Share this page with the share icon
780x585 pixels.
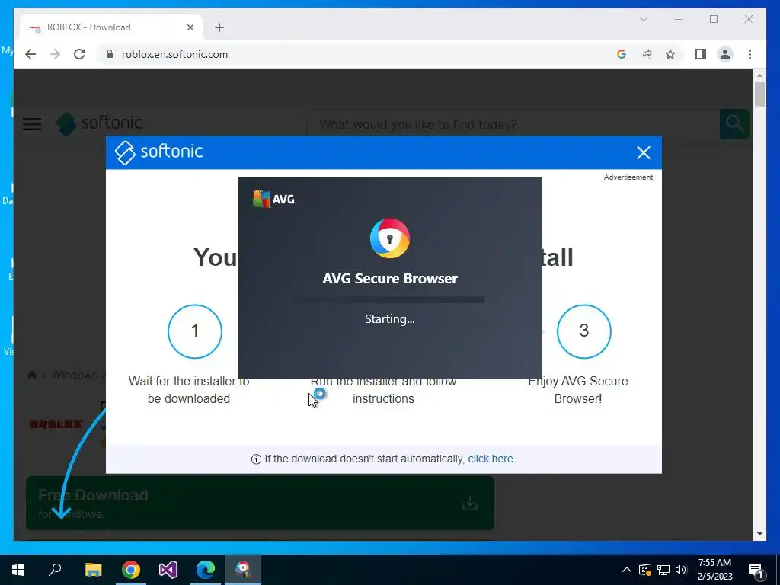pos(646,54)
